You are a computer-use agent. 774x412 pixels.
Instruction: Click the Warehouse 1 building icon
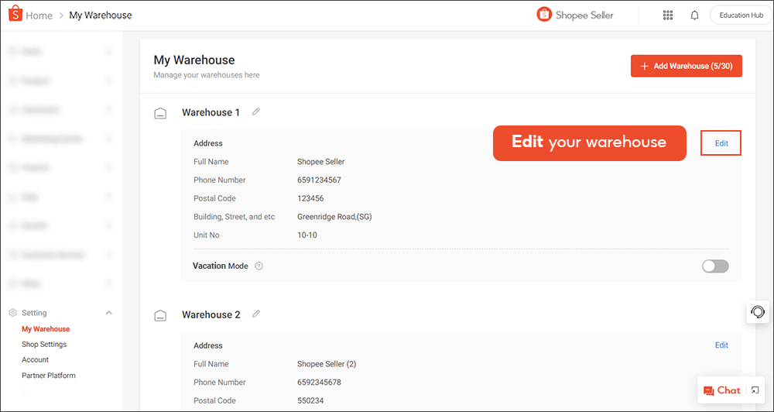pos(160,114)
